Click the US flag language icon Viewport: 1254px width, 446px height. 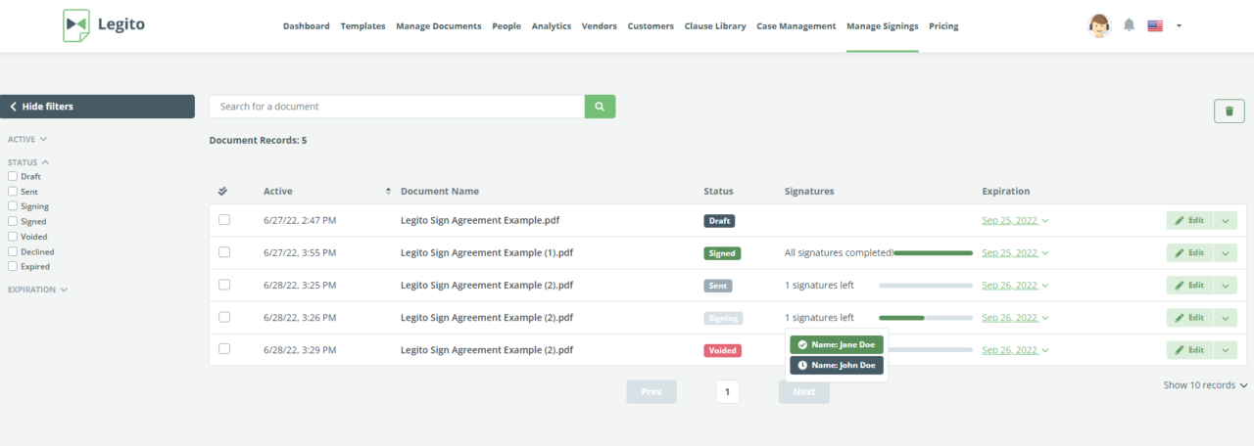1155,26
